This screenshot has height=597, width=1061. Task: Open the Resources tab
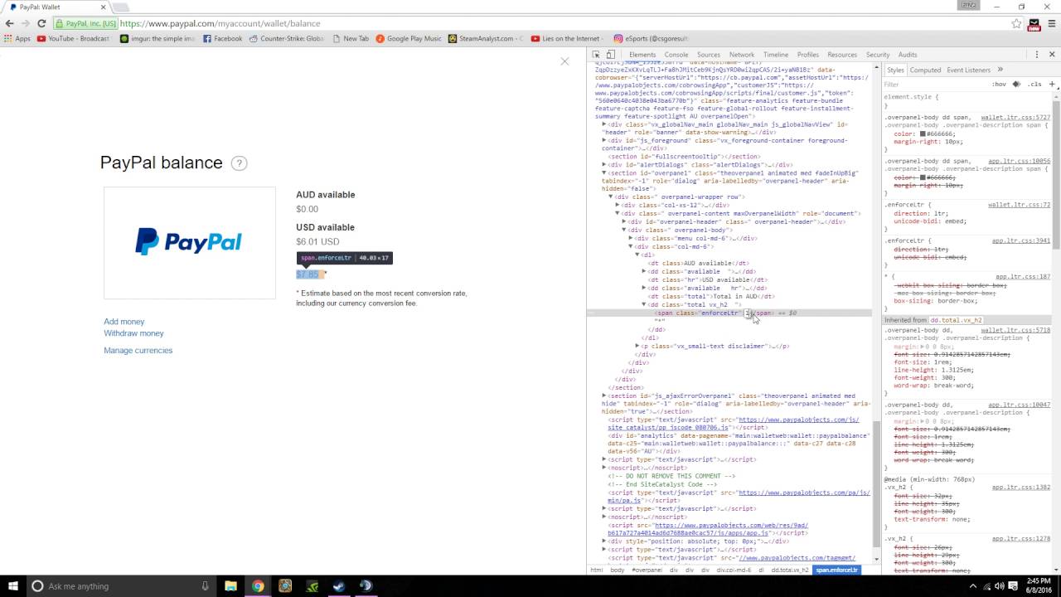tap(842, 55)
